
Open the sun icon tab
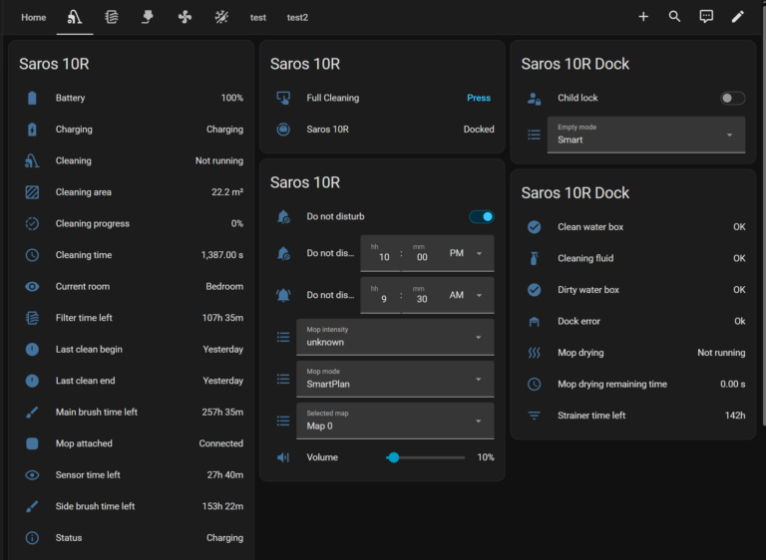point(221,18)
